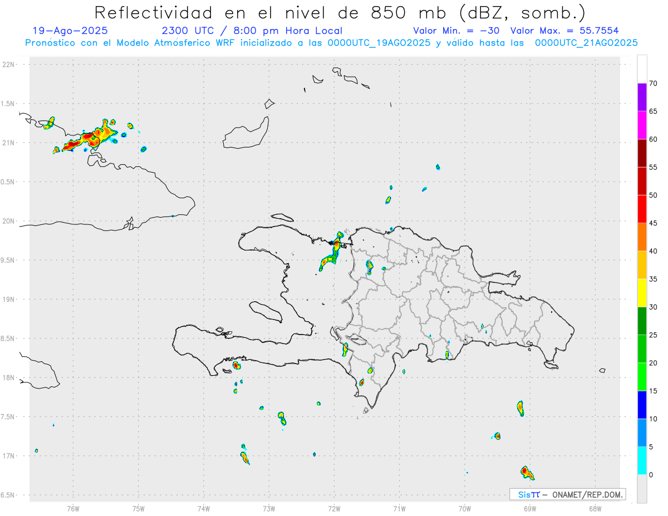
Task: Click the '65' tick label on the colorbar
Action: pos(654,111)
